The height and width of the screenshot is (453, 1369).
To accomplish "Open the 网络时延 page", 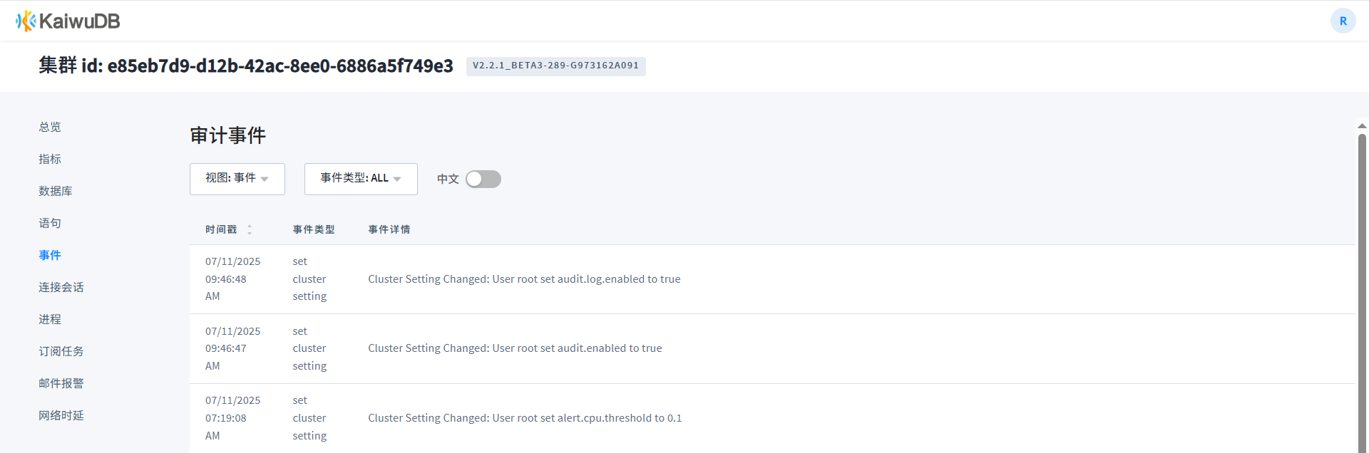I will (x=61, y=415).
